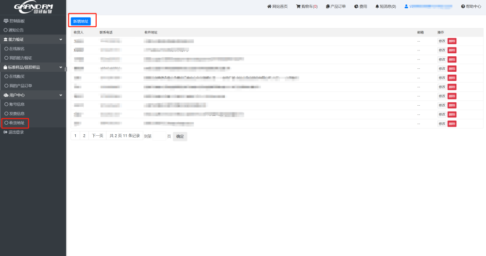486x256 pixels.
Task: Click red 删除 on the last address row
Action: [x=452, y=124]
